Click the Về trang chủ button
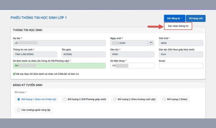 (x=196, y=18)
